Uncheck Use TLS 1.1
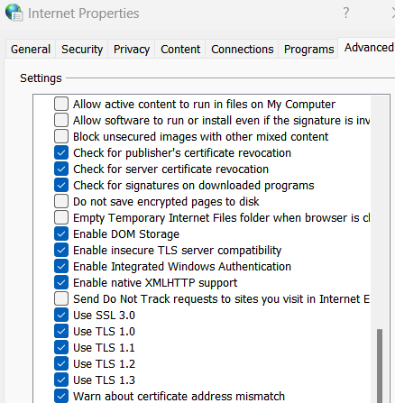Screen dimensions: 395x403 tap(61, 347)
